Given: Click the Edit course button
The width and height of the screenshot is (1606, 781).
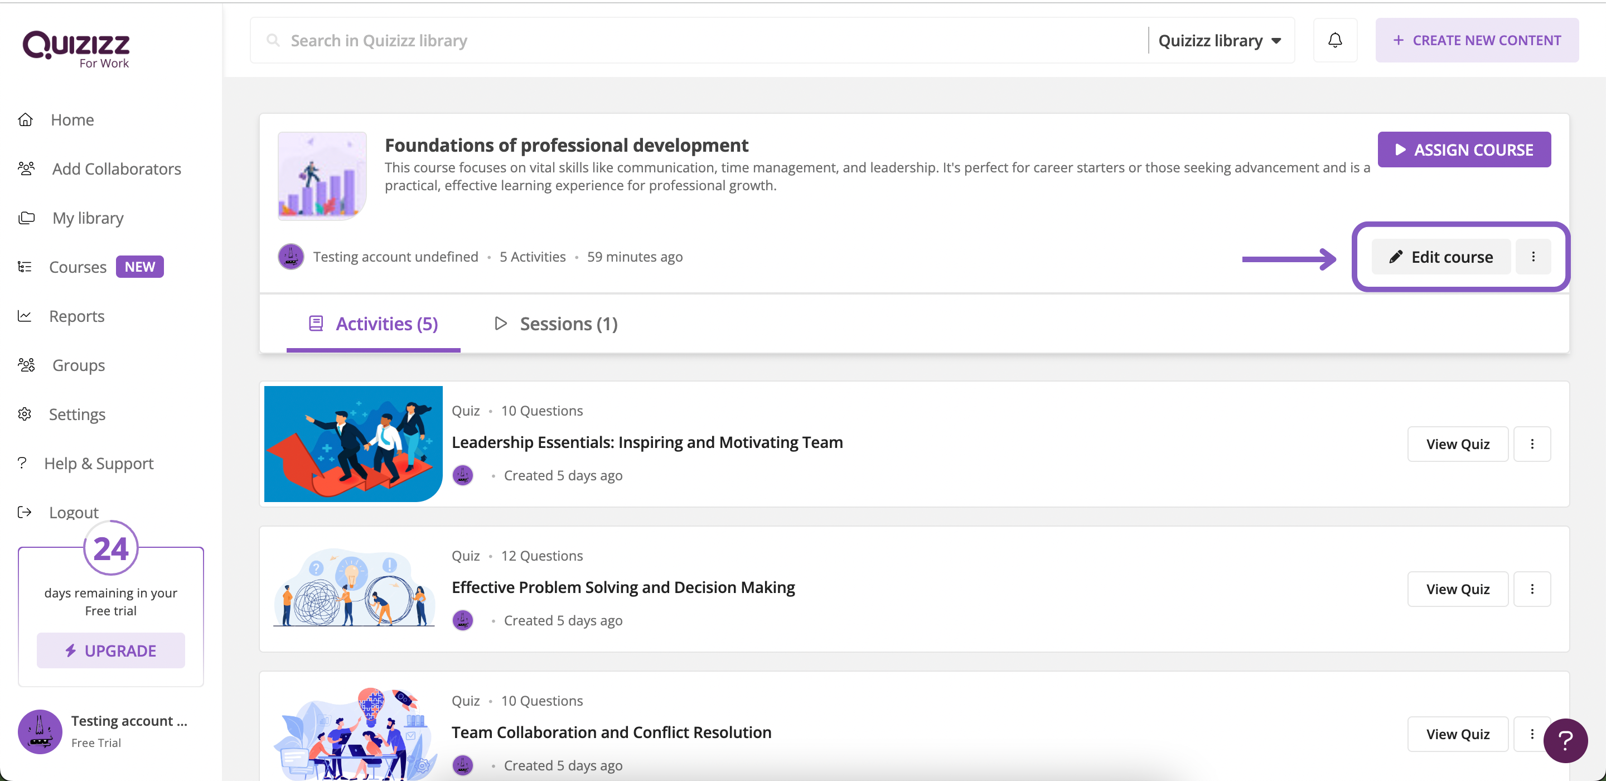Looking at the screenshot, I should point(1440,257).
